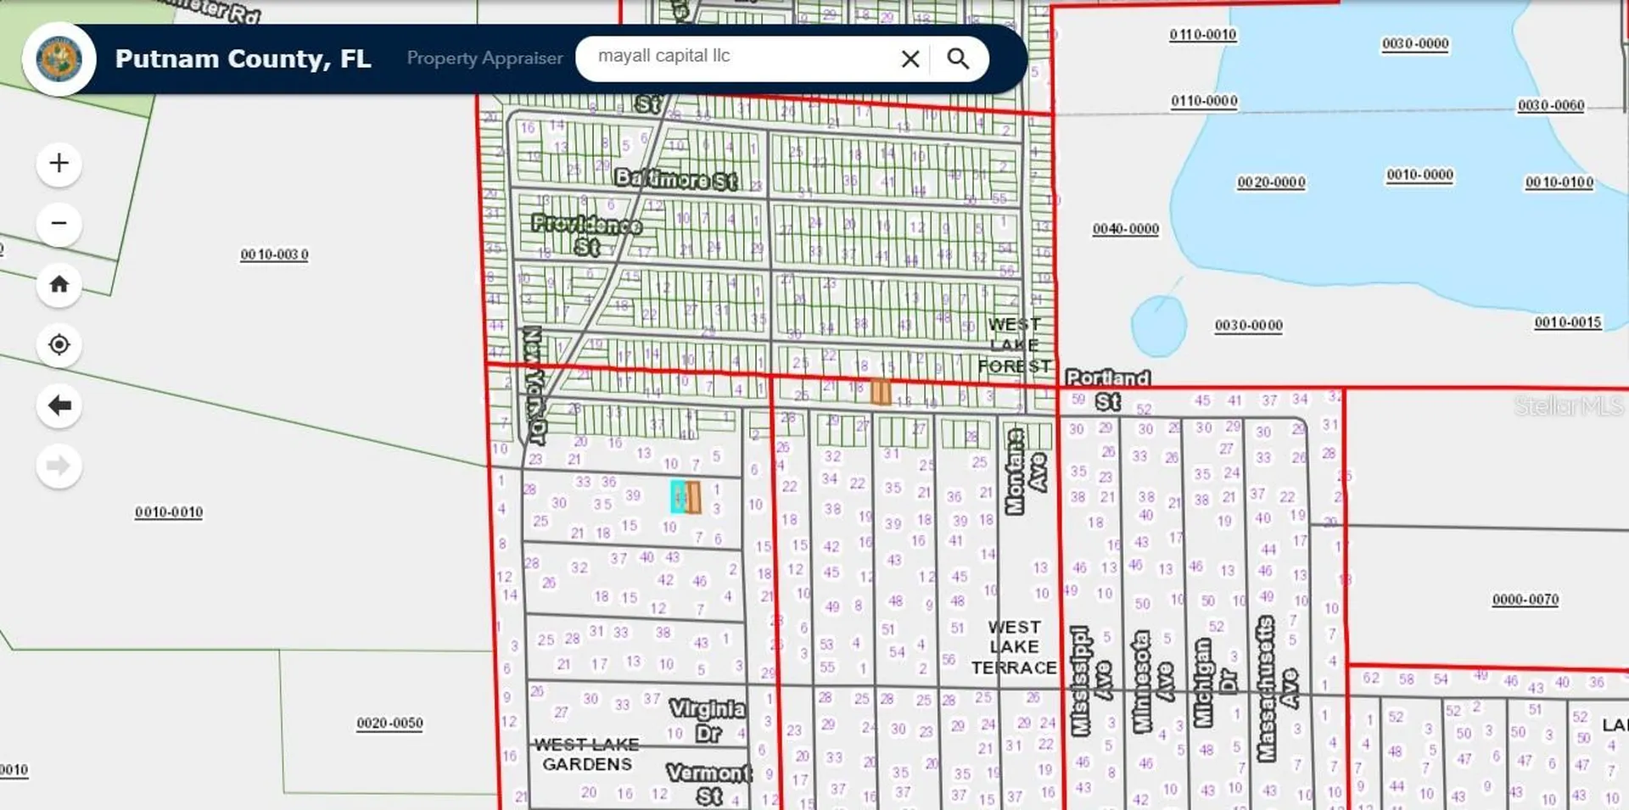Click the Baltimore St street label
Viewport: 1629px width, 810px height.
(x=676, y=179)
